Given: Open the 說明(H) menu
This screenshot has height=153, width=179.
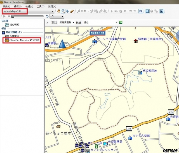Looking at the screenshot, I should pyautogui.click(x=52, y=6).
